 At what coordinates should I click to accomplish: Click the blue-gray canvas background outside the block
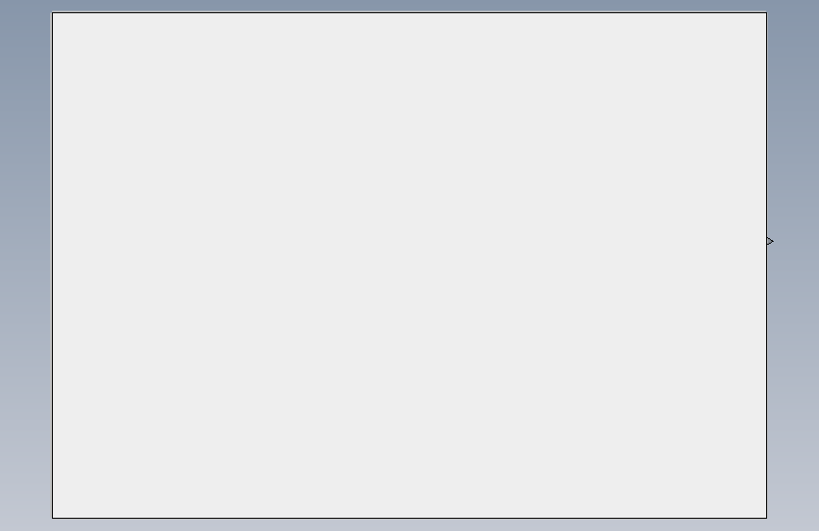(26, 262)
